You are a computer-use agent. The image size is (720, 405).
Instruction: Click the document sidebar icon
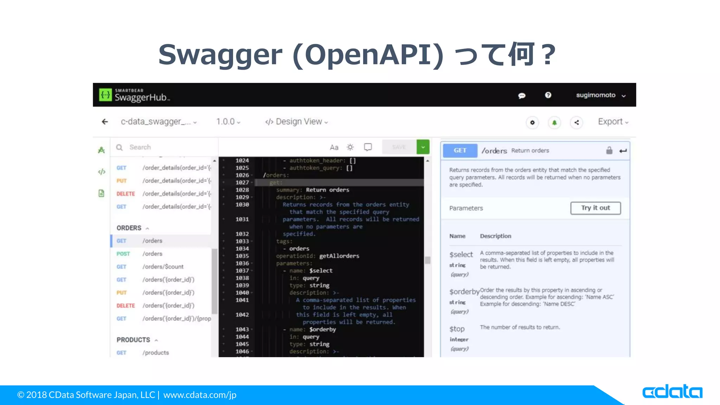pos(102,193)
